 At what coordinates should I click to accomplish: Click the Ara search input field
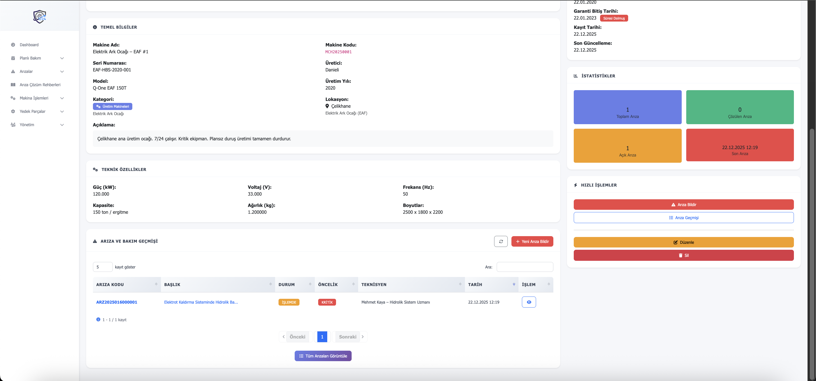(x=524, y=267)
